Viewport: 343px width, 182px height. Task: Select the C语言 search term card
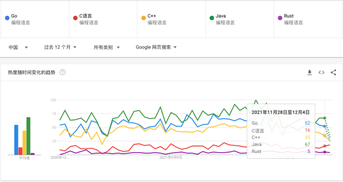pos(103,19)
